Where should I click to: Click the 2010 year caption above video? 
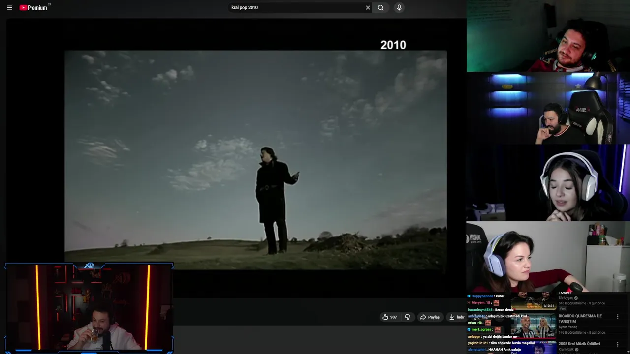click(393, 45)
